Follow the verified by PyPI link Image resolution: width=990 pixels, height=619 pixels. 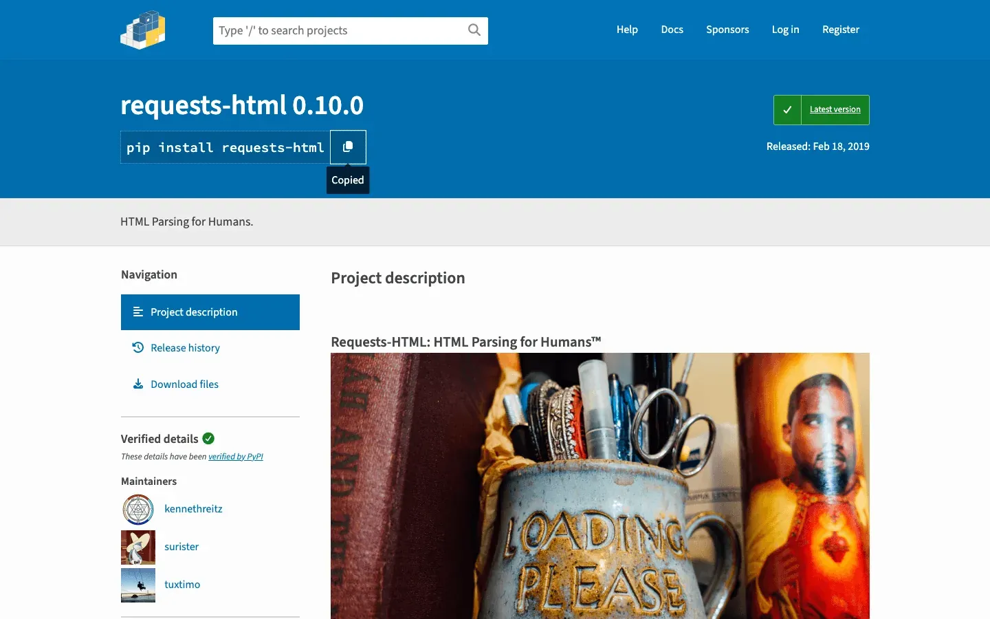click(236, 457)
